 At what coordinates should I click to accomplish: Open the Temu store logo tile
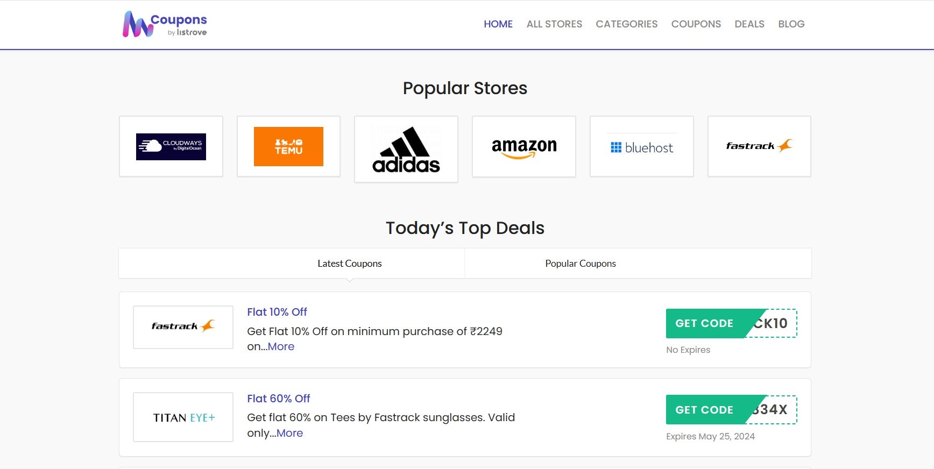pyautogui.click(x=288, y=146)
